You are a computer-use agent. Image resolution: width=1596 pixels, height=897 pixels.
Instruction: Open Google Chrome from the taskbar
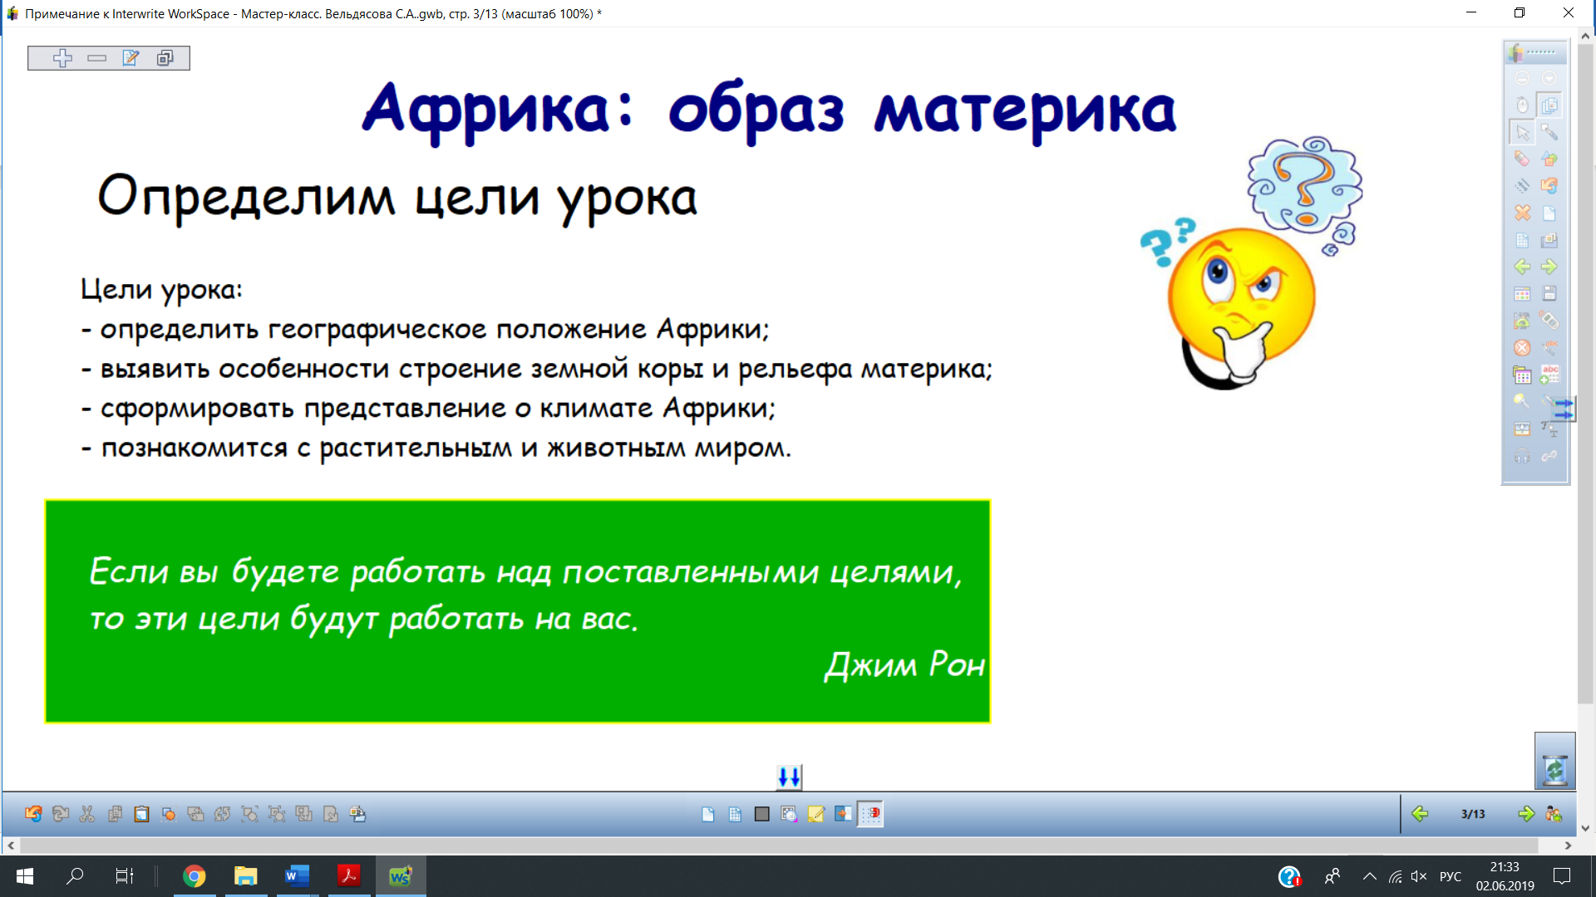pyautogui.click(x=194, y=876)
